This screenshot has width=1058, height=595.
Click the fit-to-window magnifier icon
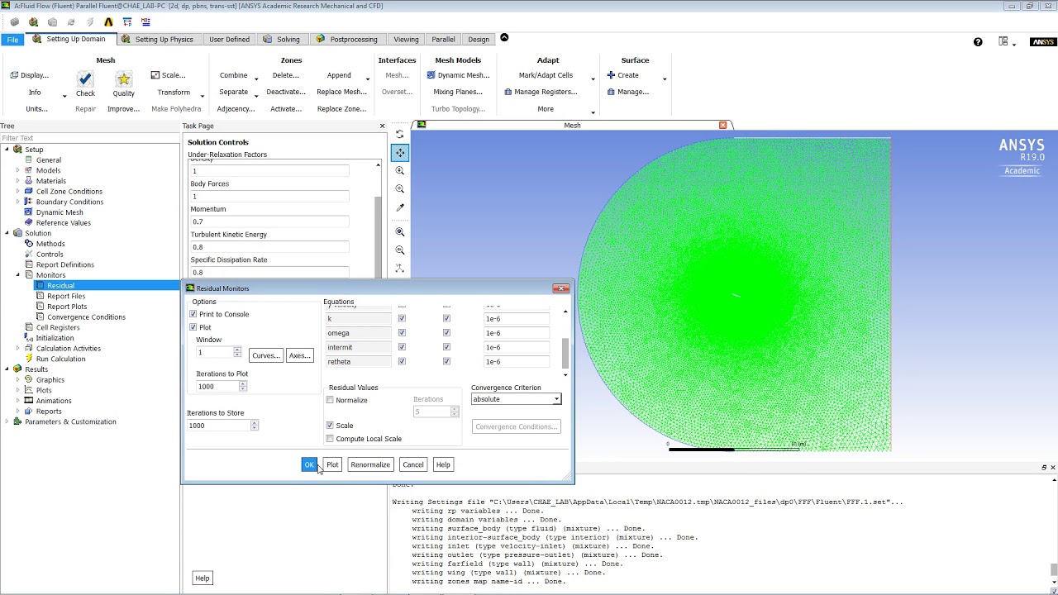click(x=400, y=232)
